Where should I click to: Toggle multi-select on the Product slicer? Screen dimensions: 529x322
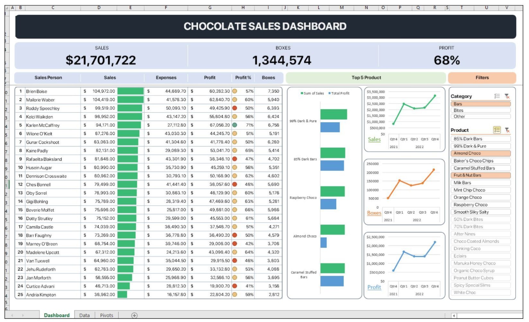click(497, 130)
